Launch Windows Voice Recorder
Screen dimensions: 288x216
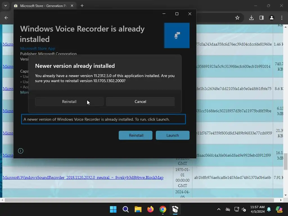172,135
